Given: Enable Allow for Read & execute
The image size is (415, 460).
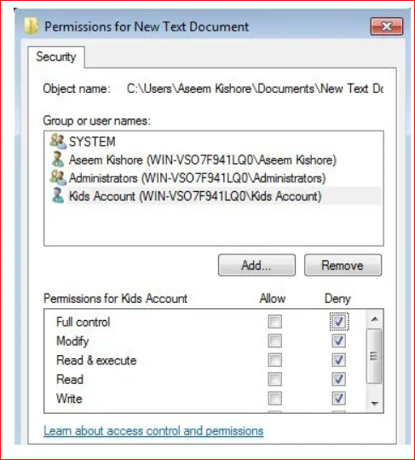Looking at the screenshot, I should (x=274, y=360).
